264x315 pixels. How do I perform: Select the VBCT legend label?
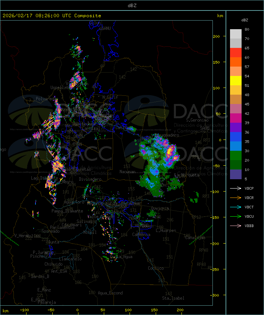click(249, 207)
